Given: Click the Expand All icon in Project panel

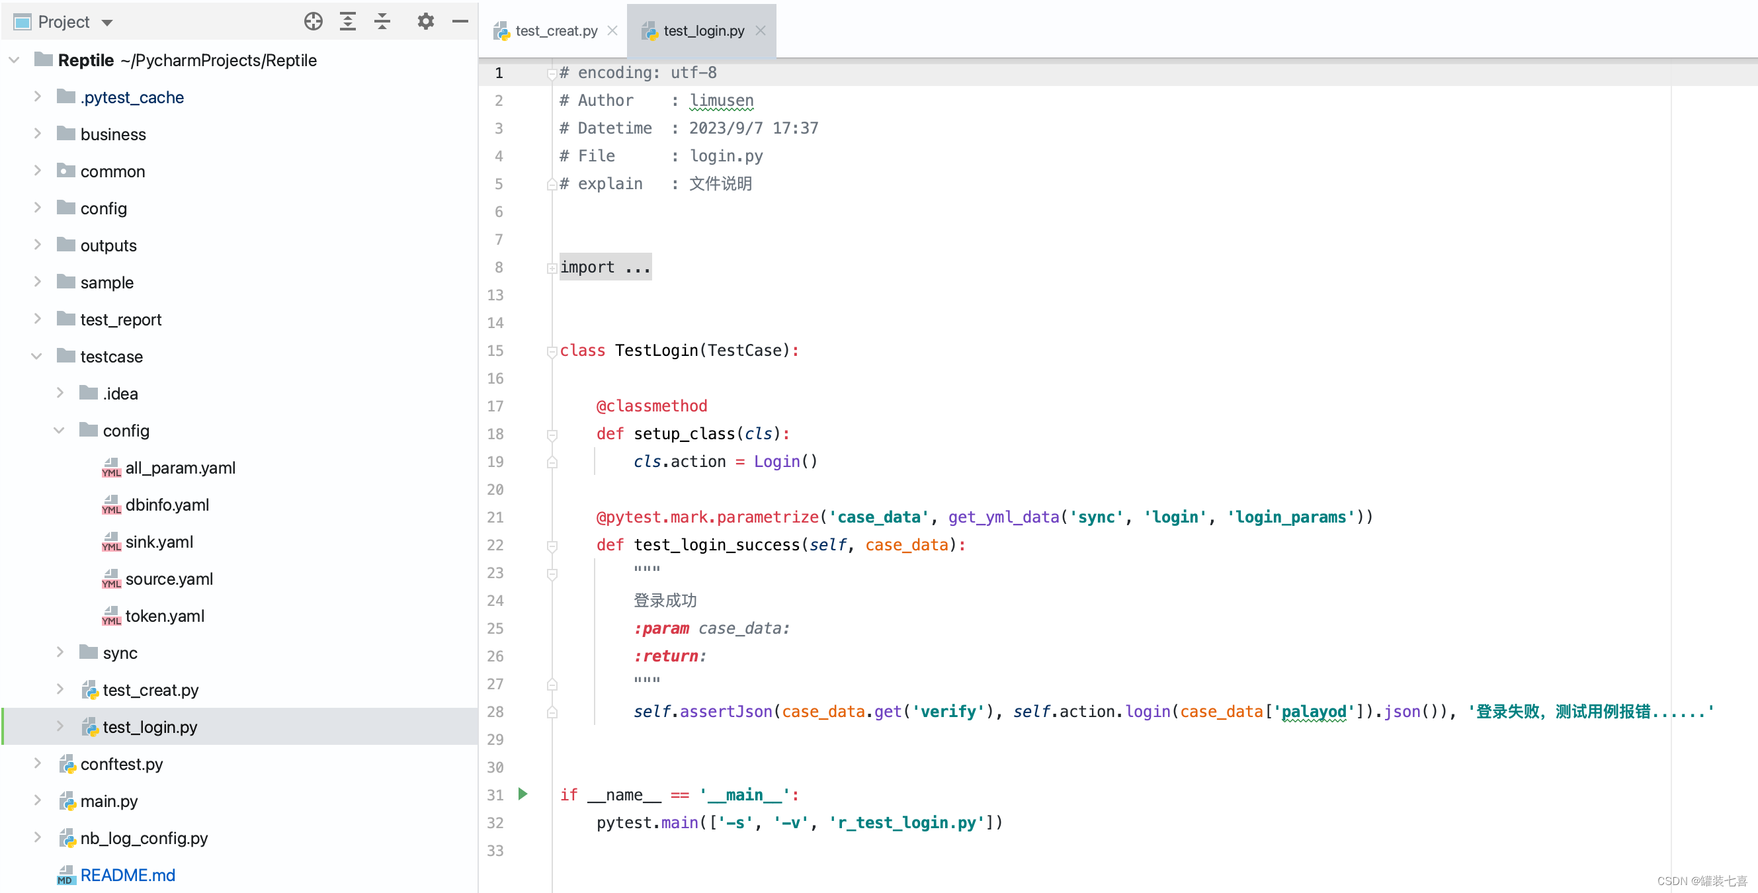Looking at the screenshot, I should 348,22.
